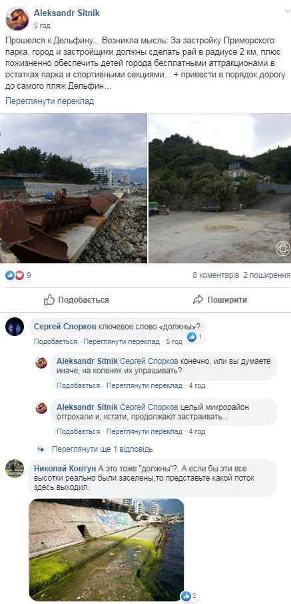
Task: Click thumbs-up badge on Сергей Спорков's comment
Action: (192, 337)
